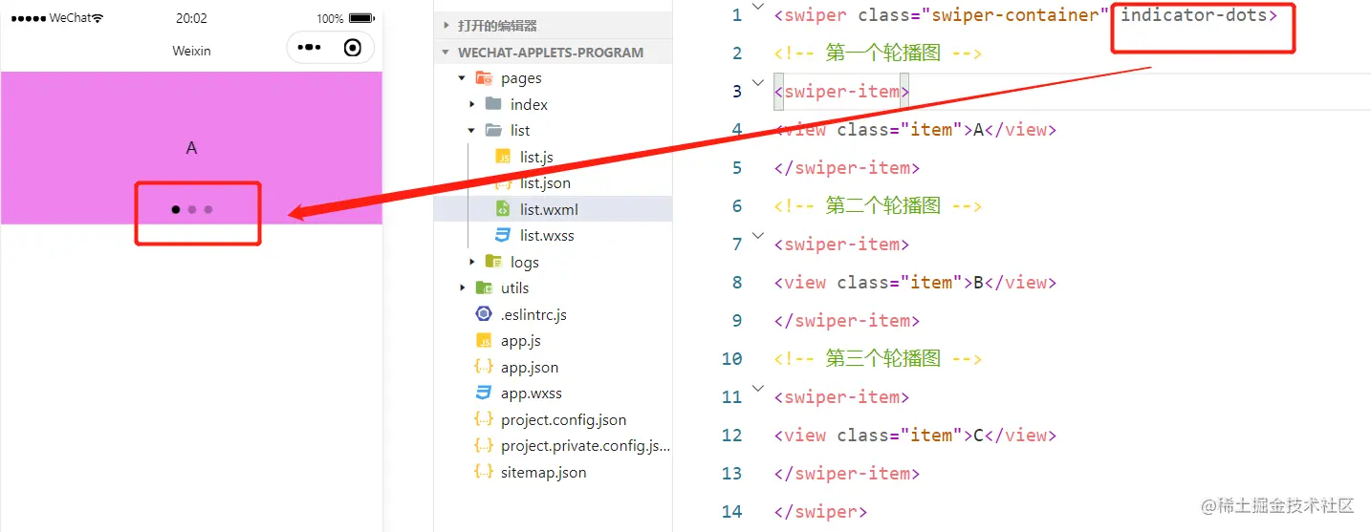Screen dimensions: 1371x532
Task: Click line number 5 in the gutter
Action: click(x=736, y=167)
